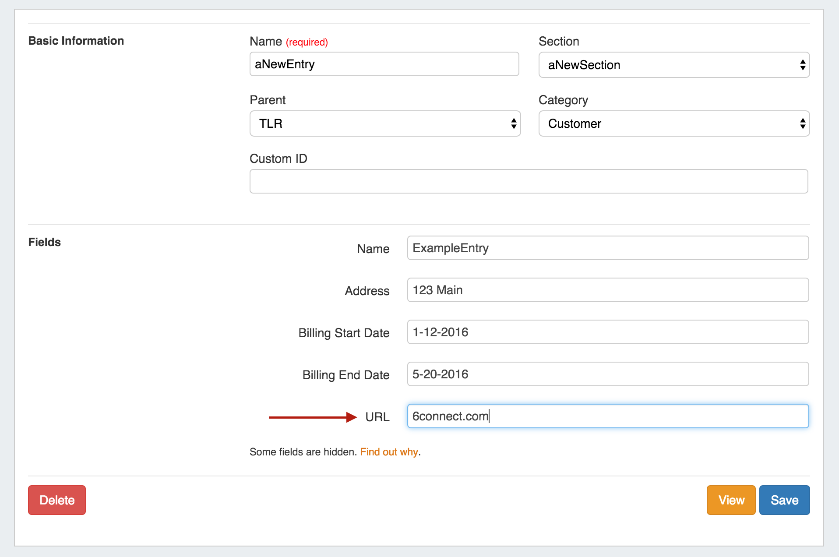The image size is (839, 557).
Task: Click the Billing Start Date label
Action: [x=344, y=333]
